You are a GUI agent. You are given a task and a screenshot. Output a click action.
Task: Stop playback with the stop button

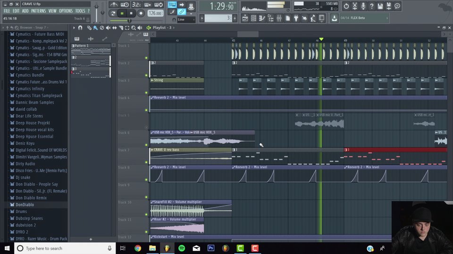coord(132,13)
